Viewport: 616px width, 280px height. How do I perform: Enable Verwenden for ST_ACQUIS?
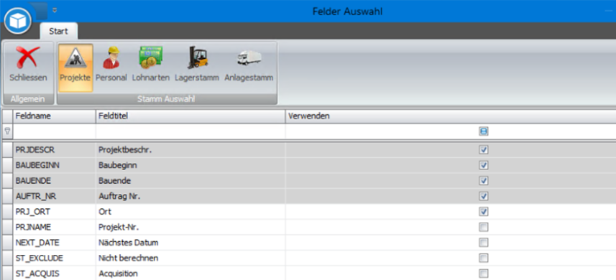484,274
